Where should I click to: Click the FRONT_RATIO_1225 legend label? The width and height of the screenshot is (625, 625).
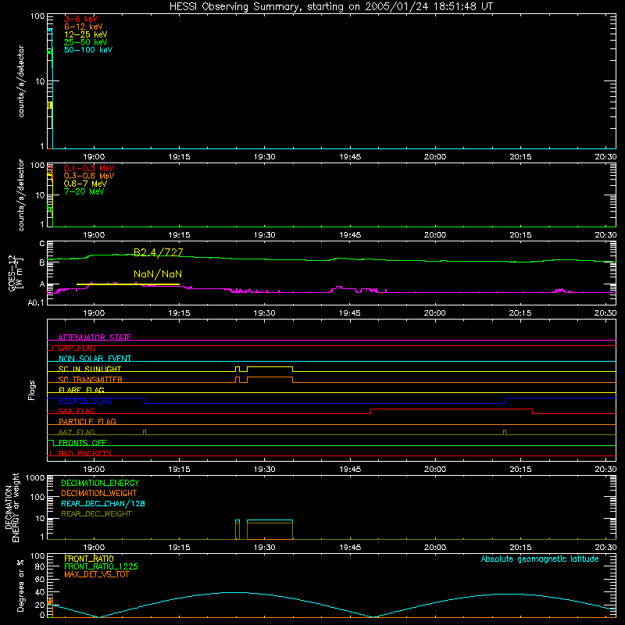101,566
